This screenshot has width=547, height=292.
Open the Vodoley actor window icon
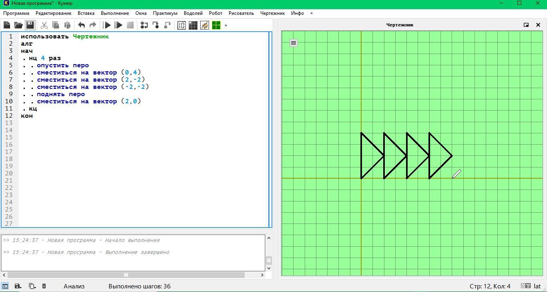click(181, 25)
